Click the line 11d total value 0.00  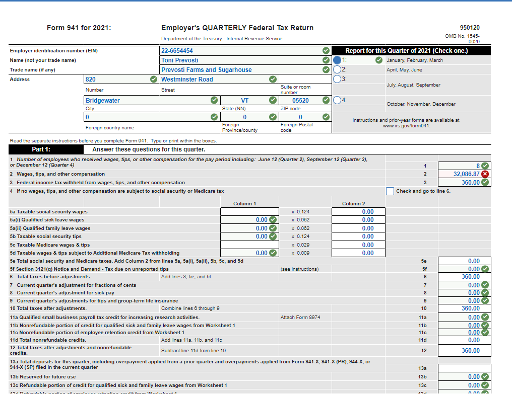pyautogui.click(x=464, y=340)
